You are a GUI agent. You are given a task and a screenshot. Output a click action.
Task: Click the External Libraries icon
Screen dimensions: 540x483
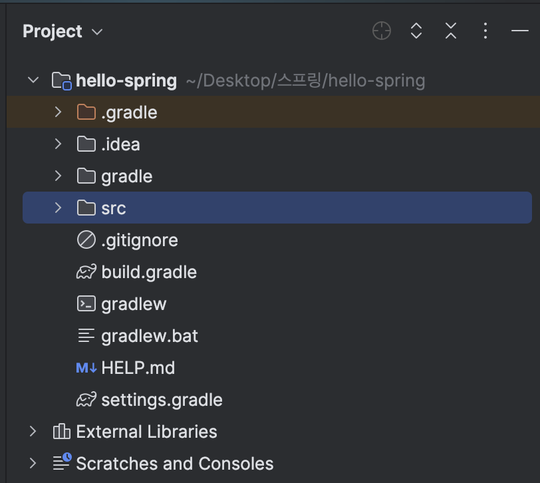61,432
